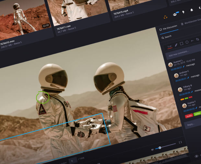The height and width of the screenshot is (164, 201).
Task: Select the crop tool icon
Action: 197,39
